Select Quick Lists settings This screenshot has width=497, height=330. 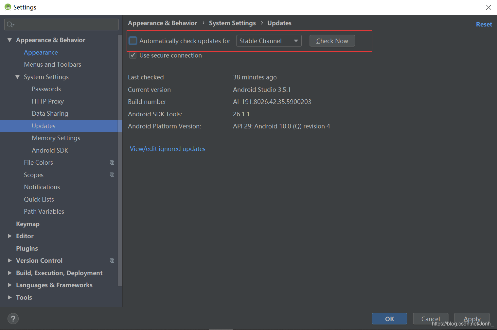(39, 199)
